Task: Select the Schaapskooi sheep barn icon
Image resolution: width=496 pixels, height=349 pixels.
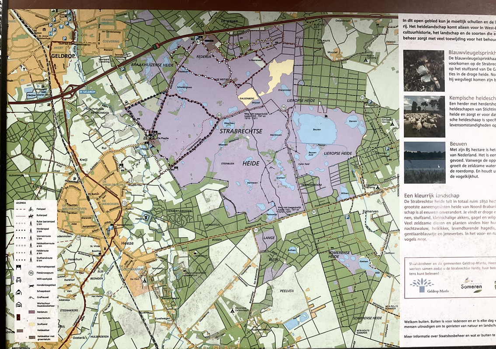Action: [x=19, y=292]
